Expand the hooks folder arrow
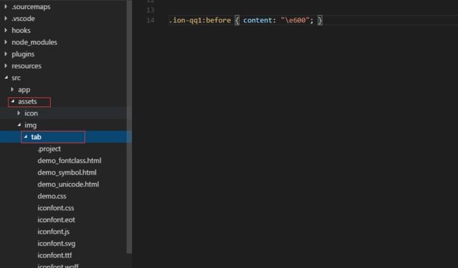This screenshot has width=458, height=268. [6, 30]
